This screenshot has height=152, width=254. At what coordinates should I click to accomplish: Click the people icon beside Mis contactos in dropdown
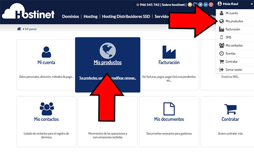pos(221,45)
